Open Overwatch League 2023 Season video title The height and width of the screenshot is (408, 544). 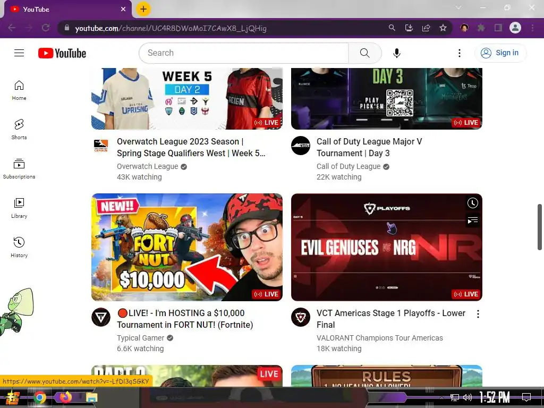click(x=191, y=148)
